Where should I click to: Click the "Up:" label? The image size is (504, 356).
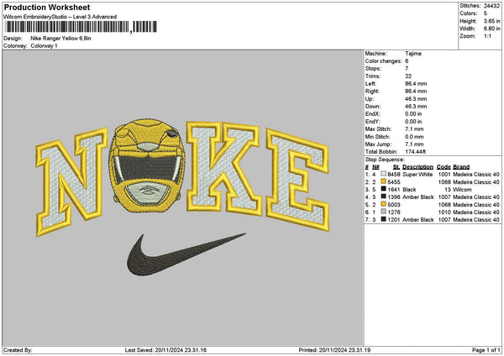click(x=369, y=99)
